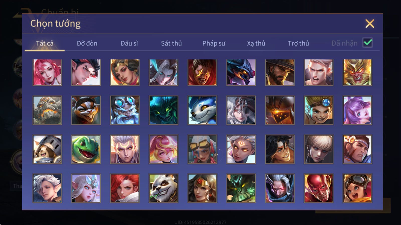This screenshot has width=401, height=225.
Task: Select the blue wolf cartoon hero
Action: (202, 110)
